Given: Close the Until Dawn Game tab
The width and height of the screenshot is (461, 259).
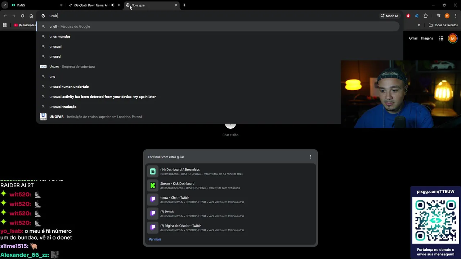Looking at the screenshot, I should click(118, 5).
